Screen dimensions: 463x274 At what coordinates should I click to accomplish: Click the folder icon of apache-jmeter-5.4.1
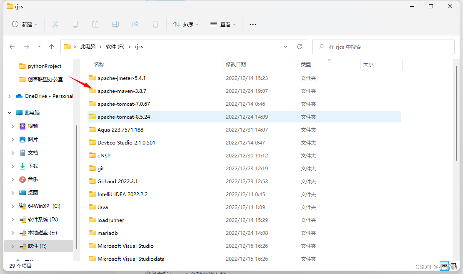point(93,78)
